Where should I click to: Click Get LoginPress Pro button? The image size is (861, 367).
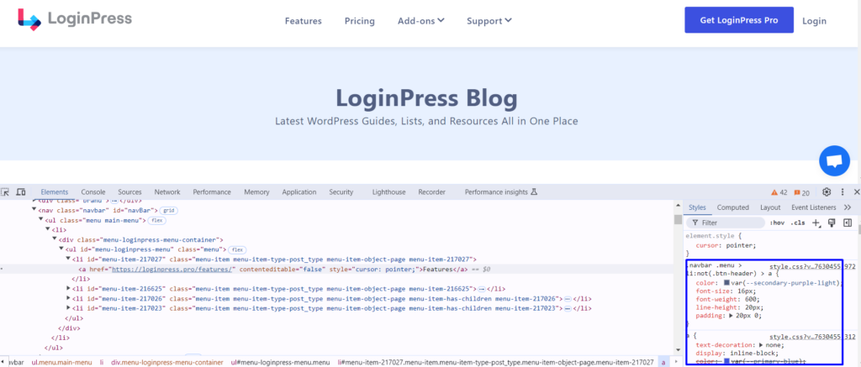[738, 20]
